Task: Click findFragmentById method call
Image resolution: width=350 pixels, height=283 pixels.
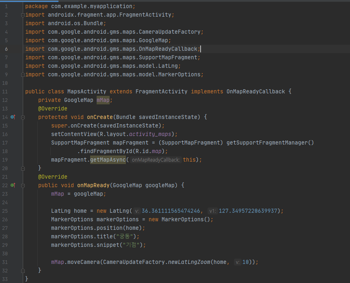Action: point(106,151)
